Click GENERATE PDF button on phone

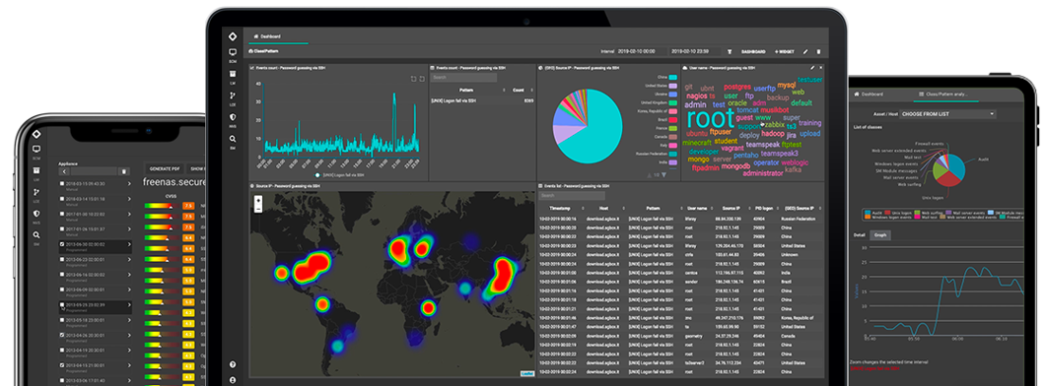click(x=164, y=168)
